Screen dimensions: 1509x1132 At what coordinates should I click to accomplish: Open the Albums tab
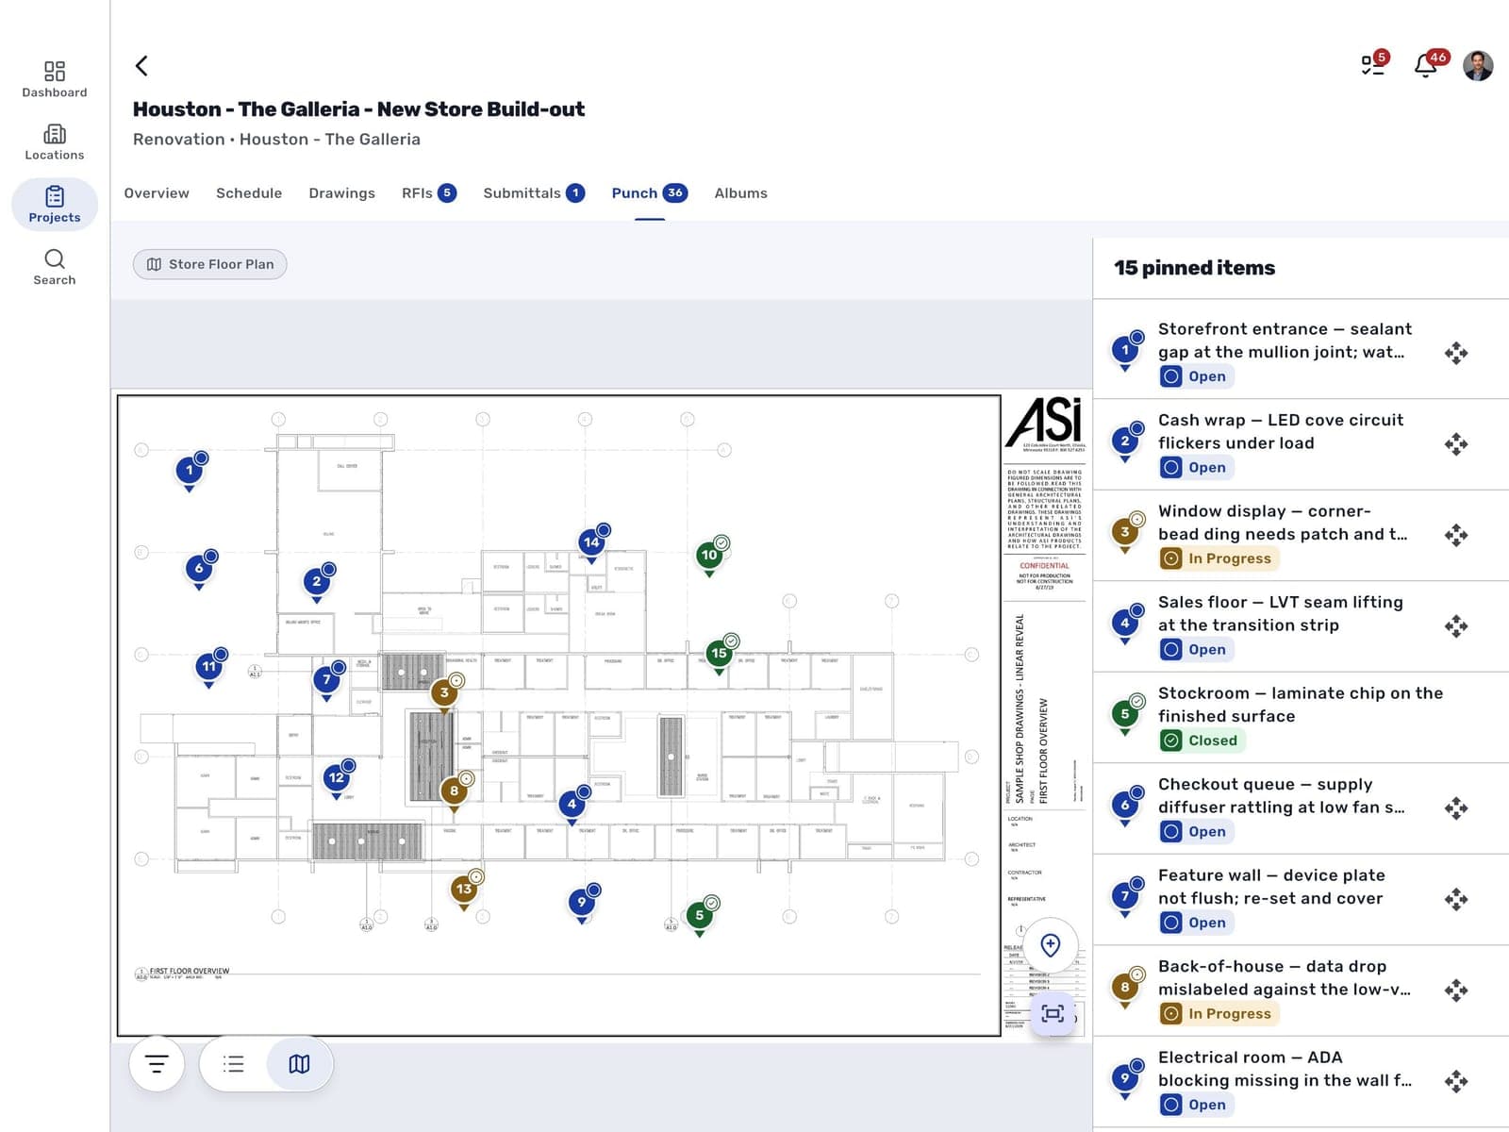pyautogui.click(x=741, y=193)
